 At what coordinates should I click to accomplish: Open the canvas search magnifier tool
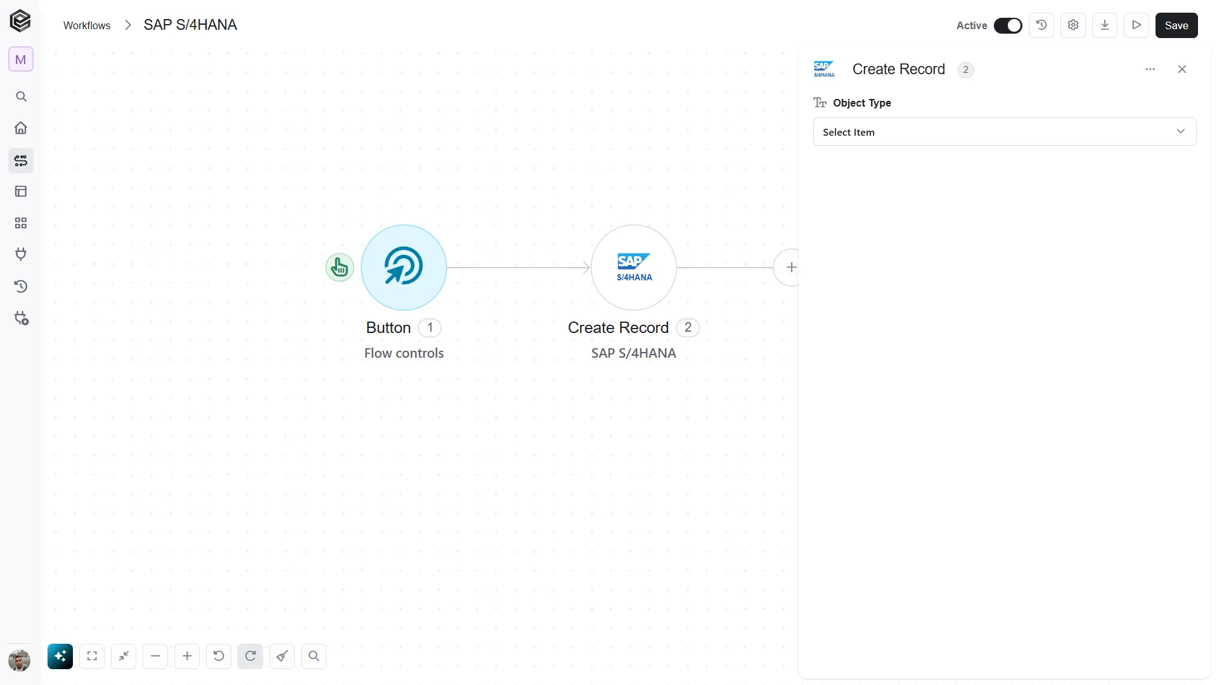coord(314,656)
